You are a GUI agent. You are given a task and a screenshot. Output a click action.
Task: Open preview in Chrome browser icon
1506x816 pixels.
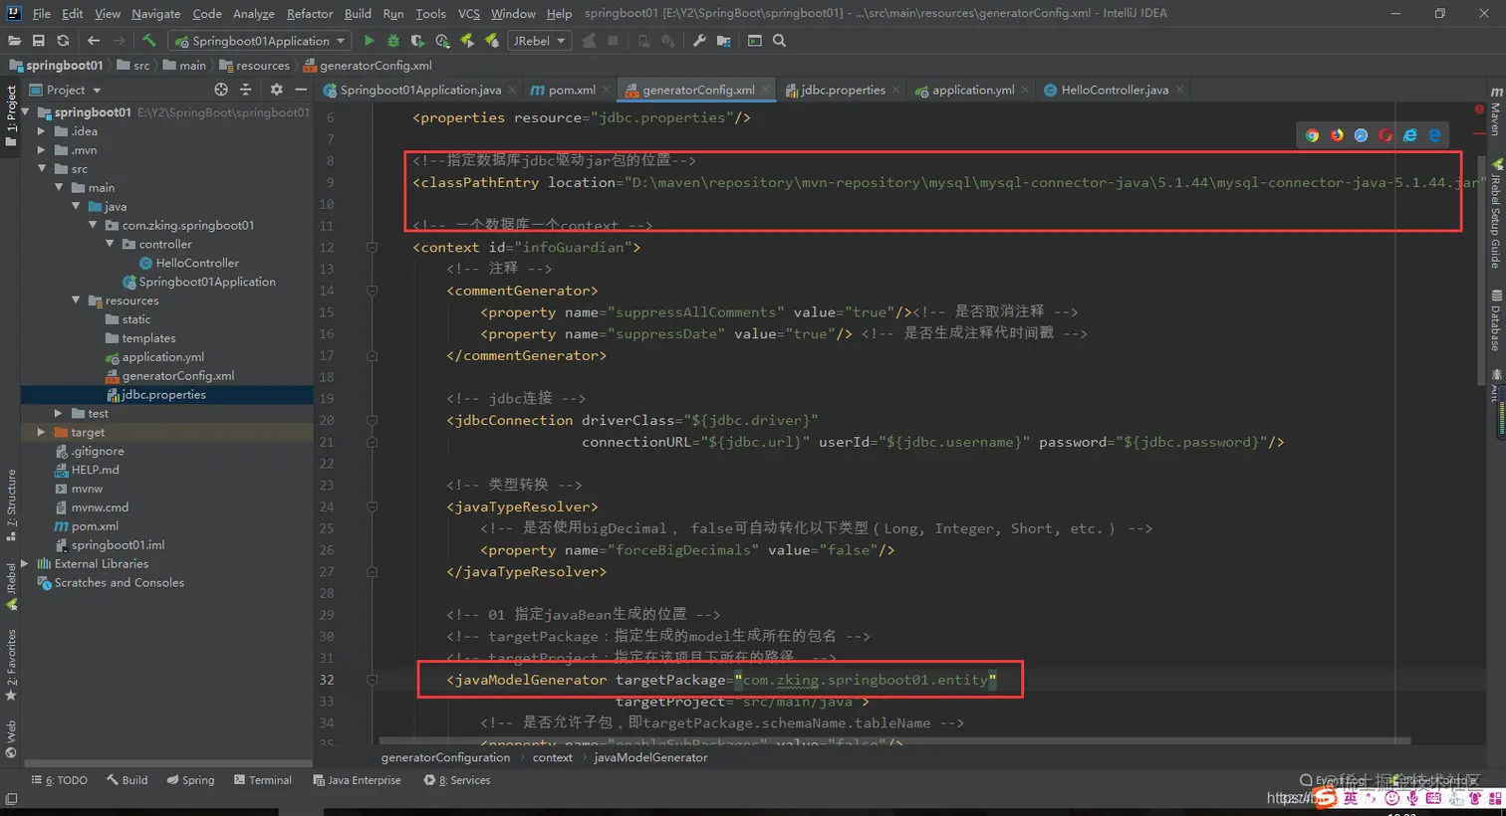1313,135
